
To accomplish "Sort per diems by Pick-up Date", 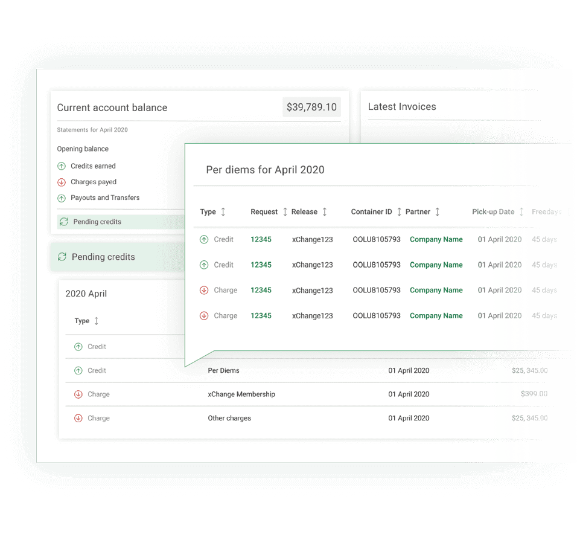I will [x=521, y=212].
